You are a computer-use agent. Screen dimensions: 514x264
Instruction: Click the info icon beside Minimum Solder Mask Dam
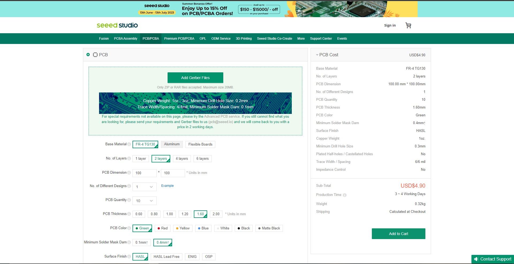click(129, 242)
